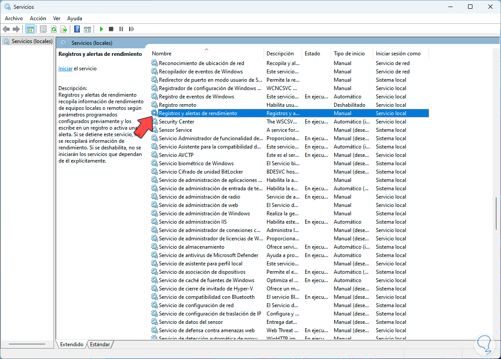Select Servicio de compatibilidad con Bluetooth
Screen dimensions: 501x359
coord(206,297)
